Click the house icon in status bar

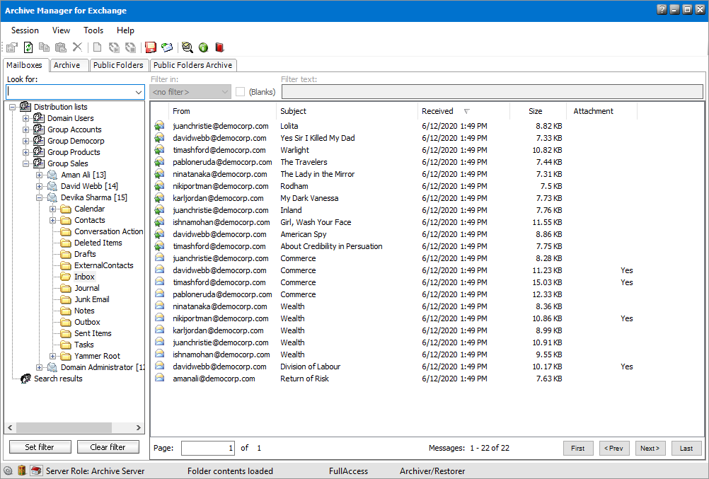tap(36, 471)
